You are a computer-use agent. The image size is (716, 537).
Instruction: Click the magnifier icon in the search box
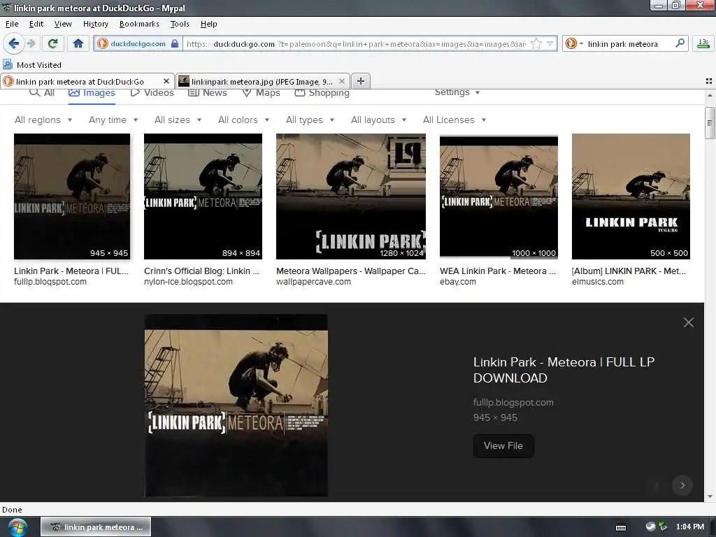coord(680,43)
